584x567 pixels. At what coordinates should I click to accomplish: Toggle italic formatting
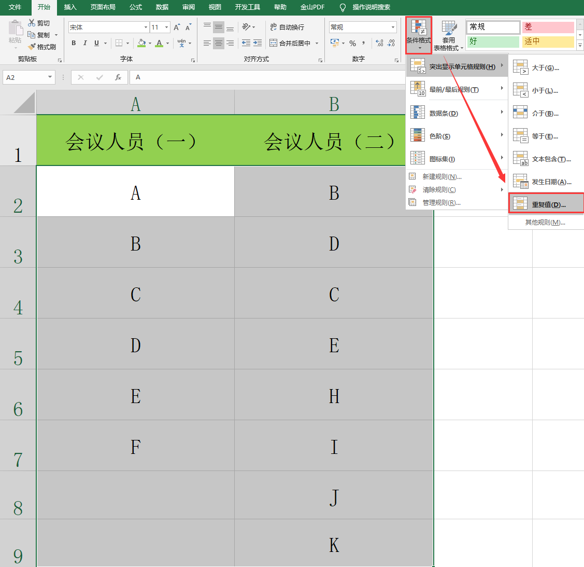click(x=85, y=43)
